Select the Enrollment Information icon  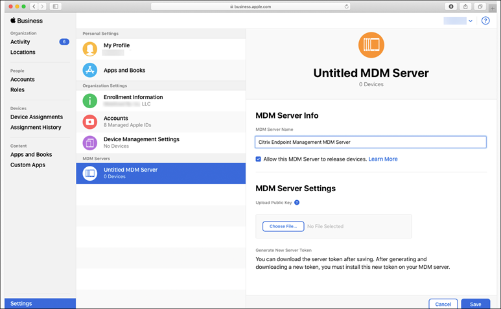[x=90, y=101]
